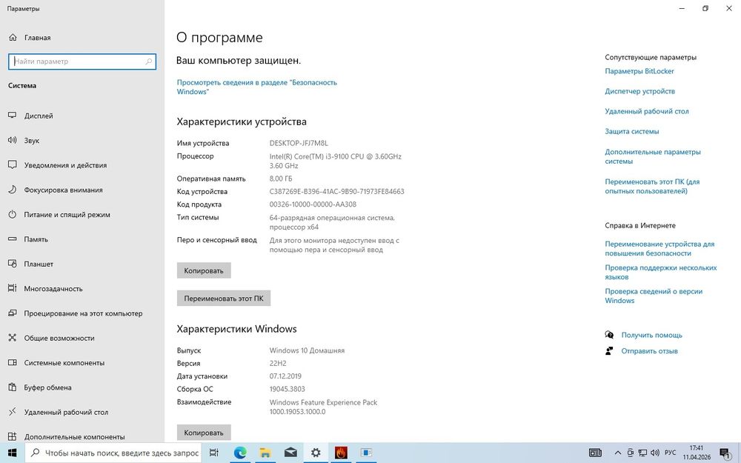Open the Защита системы link
This screenshot has height=463, width=741.
(x=632, y=131)
